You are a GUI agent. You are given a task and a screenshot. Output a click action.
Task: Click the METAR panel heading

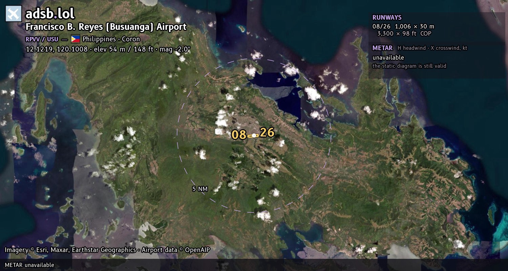(383, 48)
